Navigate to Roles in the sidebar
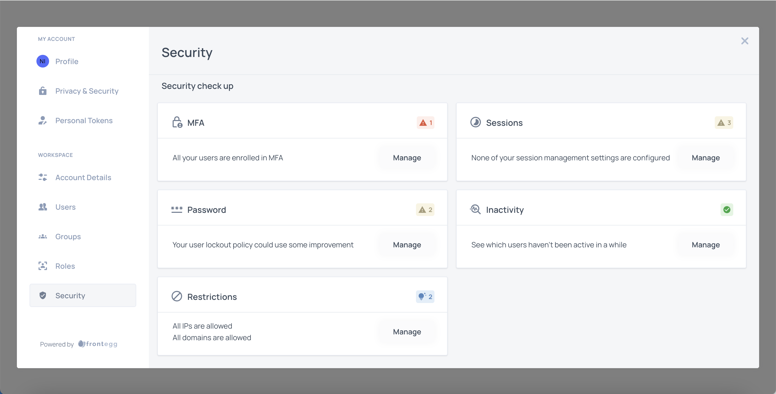Viewport: 776px width, 394px height. tap(65, 266)
